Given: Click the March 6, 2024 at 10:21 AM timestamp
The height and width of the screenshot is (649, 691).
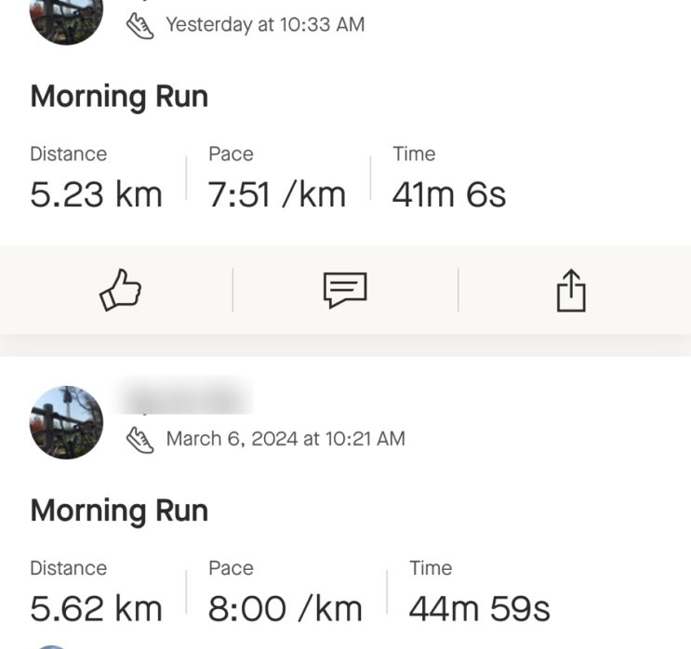Looking at the screenshot, I should click(x=285, y=439).
